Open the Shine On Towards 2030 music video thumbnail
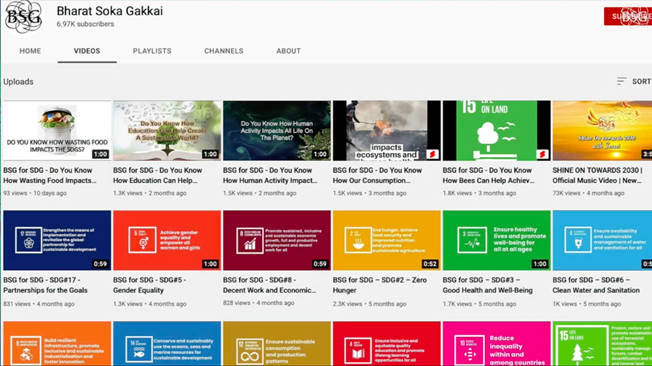Image resolution: width=652 pixels, height=366 pixels. tap(602, 130)
